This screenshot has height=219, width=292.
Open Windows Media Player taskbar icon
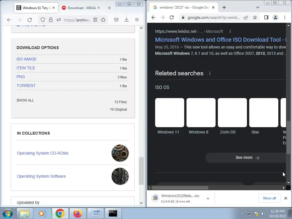(42, 213)
